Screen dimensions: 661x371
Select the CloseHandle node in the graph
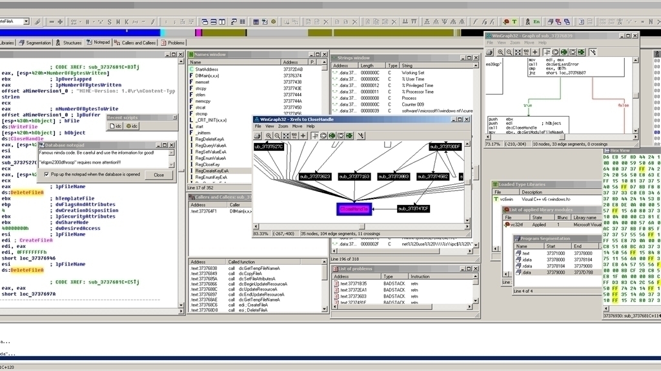click(x=354, y=209)
